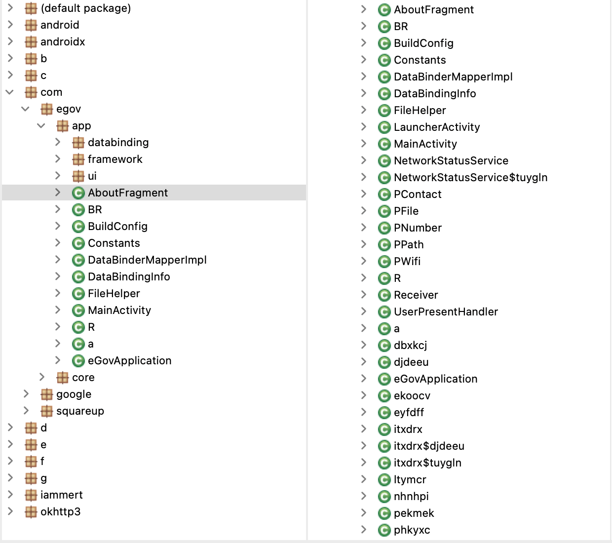Click the UserPresentHandler class icon

click(x=384, y=312)
